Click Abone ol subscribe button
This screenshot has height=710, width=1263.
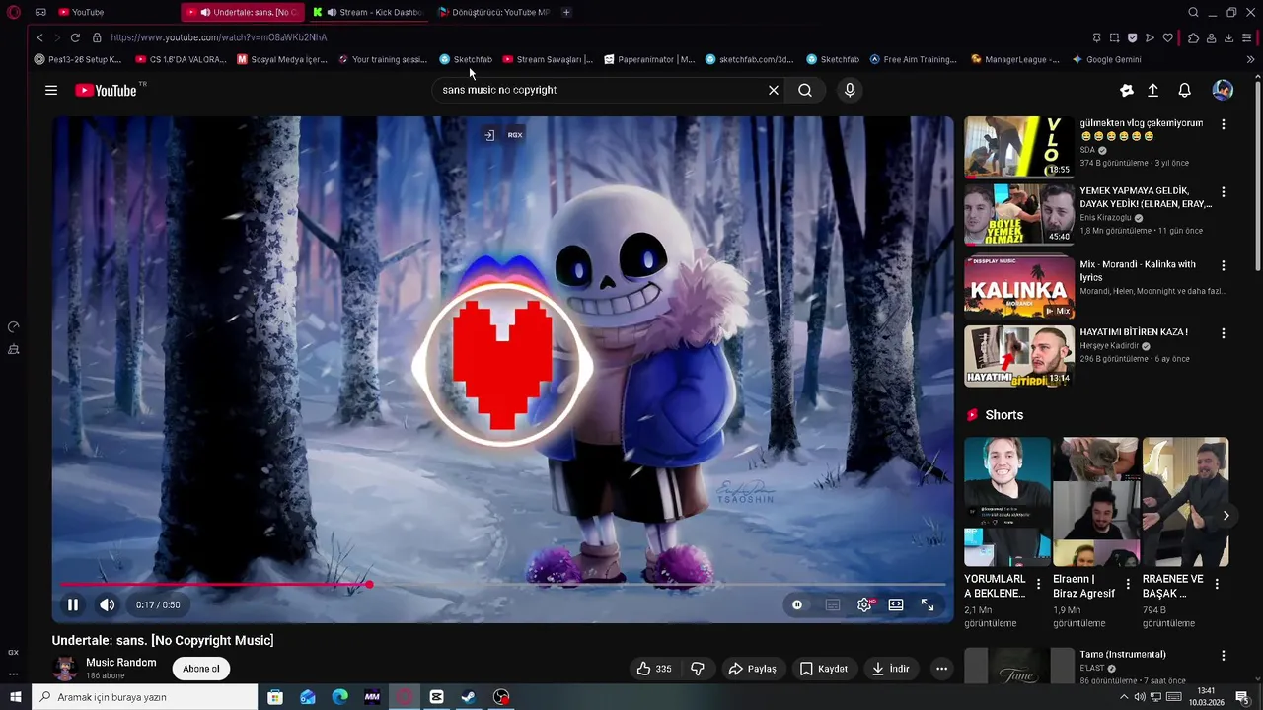pos(201,669)
